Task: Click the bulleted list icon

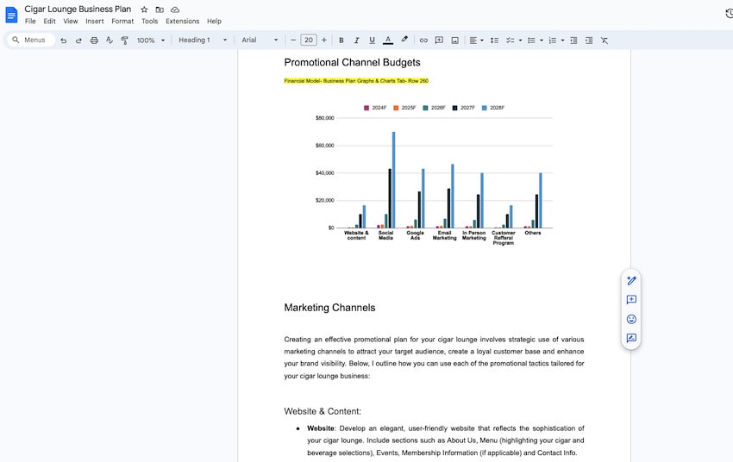Action: (531, 41)
